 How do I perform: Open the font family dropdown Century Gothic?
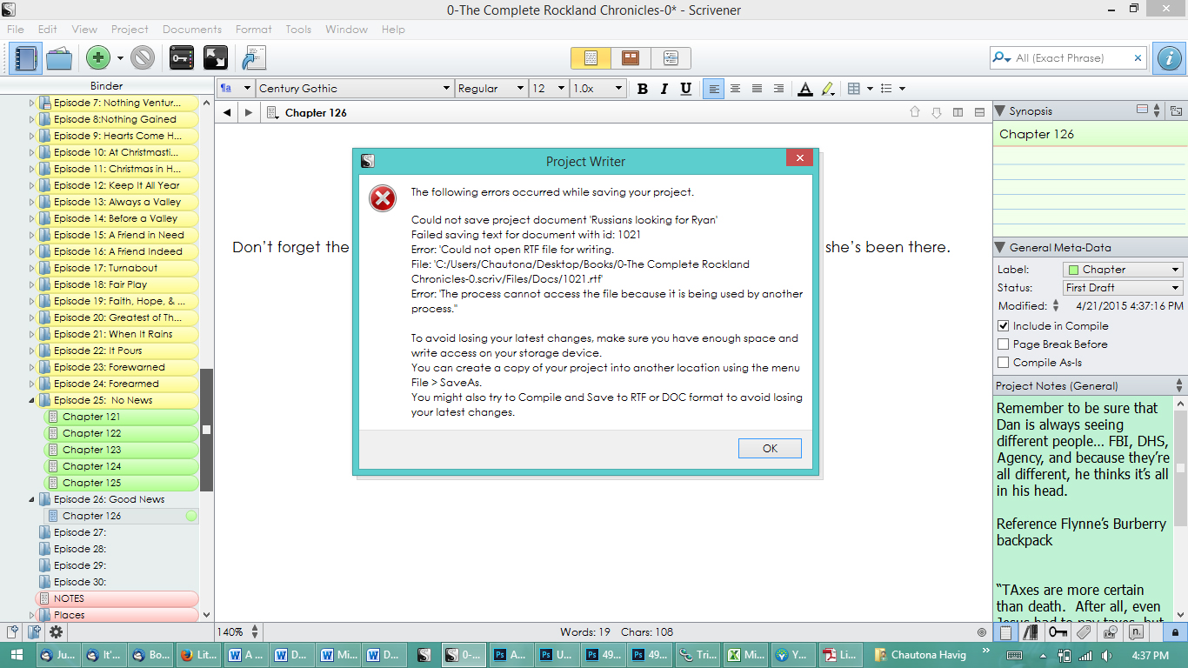[x=355, y=89]
